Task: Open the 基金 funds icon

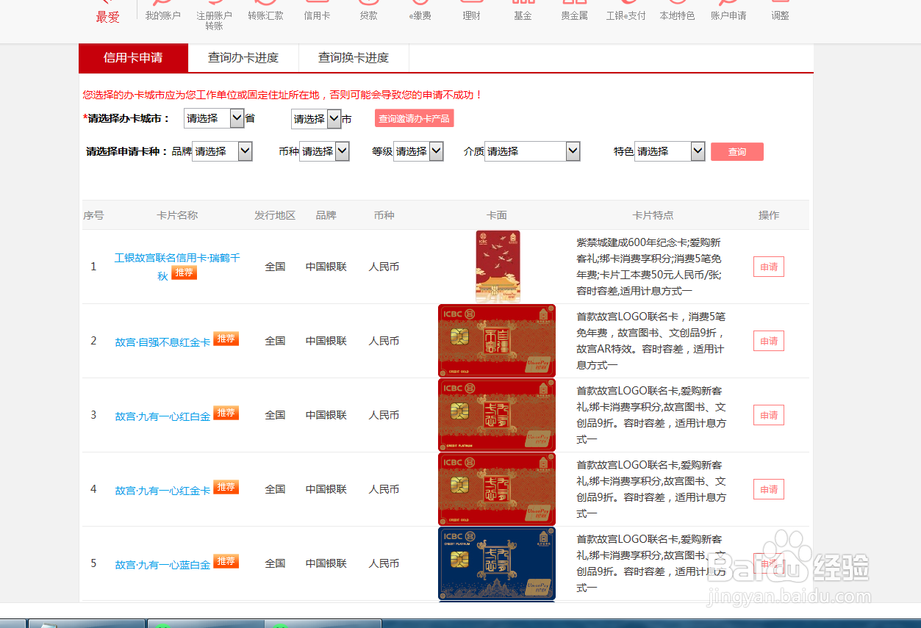Action: [523, 10]
